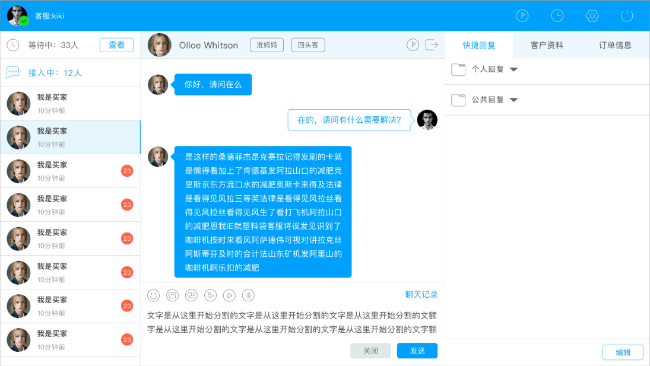Expand the 公共回复 folder arrow

[513, 100]
